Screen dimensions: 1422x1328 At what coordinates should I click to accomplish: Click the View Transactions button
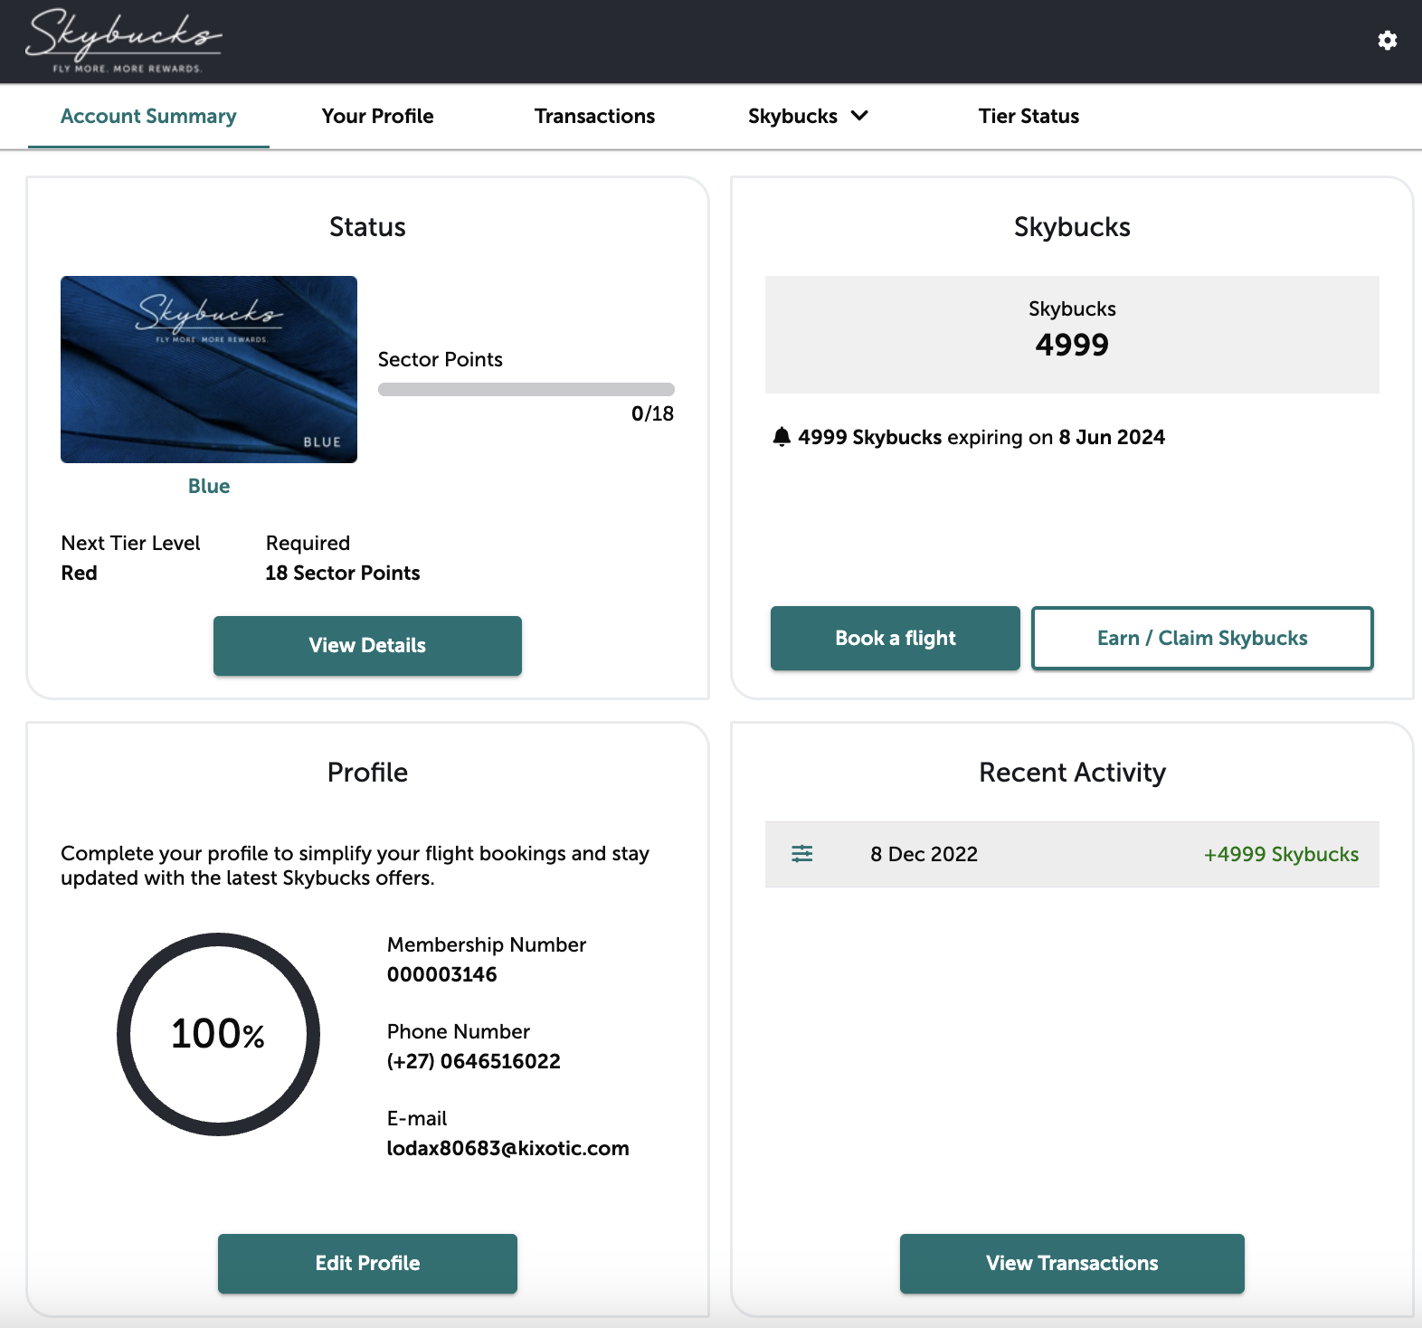[1072, 1264]
